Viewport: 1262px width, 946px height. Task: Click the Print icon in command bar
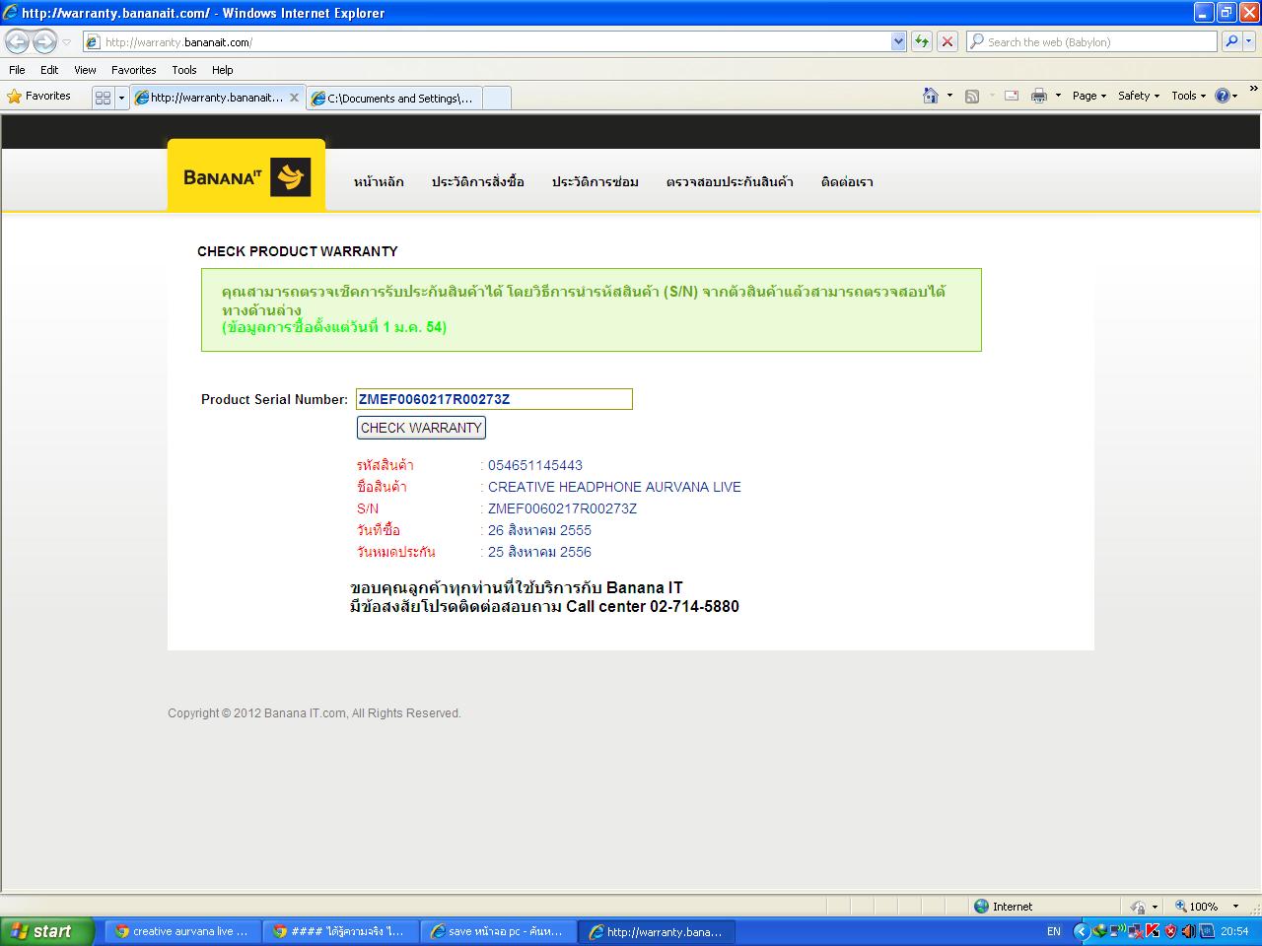(1038, 96)
